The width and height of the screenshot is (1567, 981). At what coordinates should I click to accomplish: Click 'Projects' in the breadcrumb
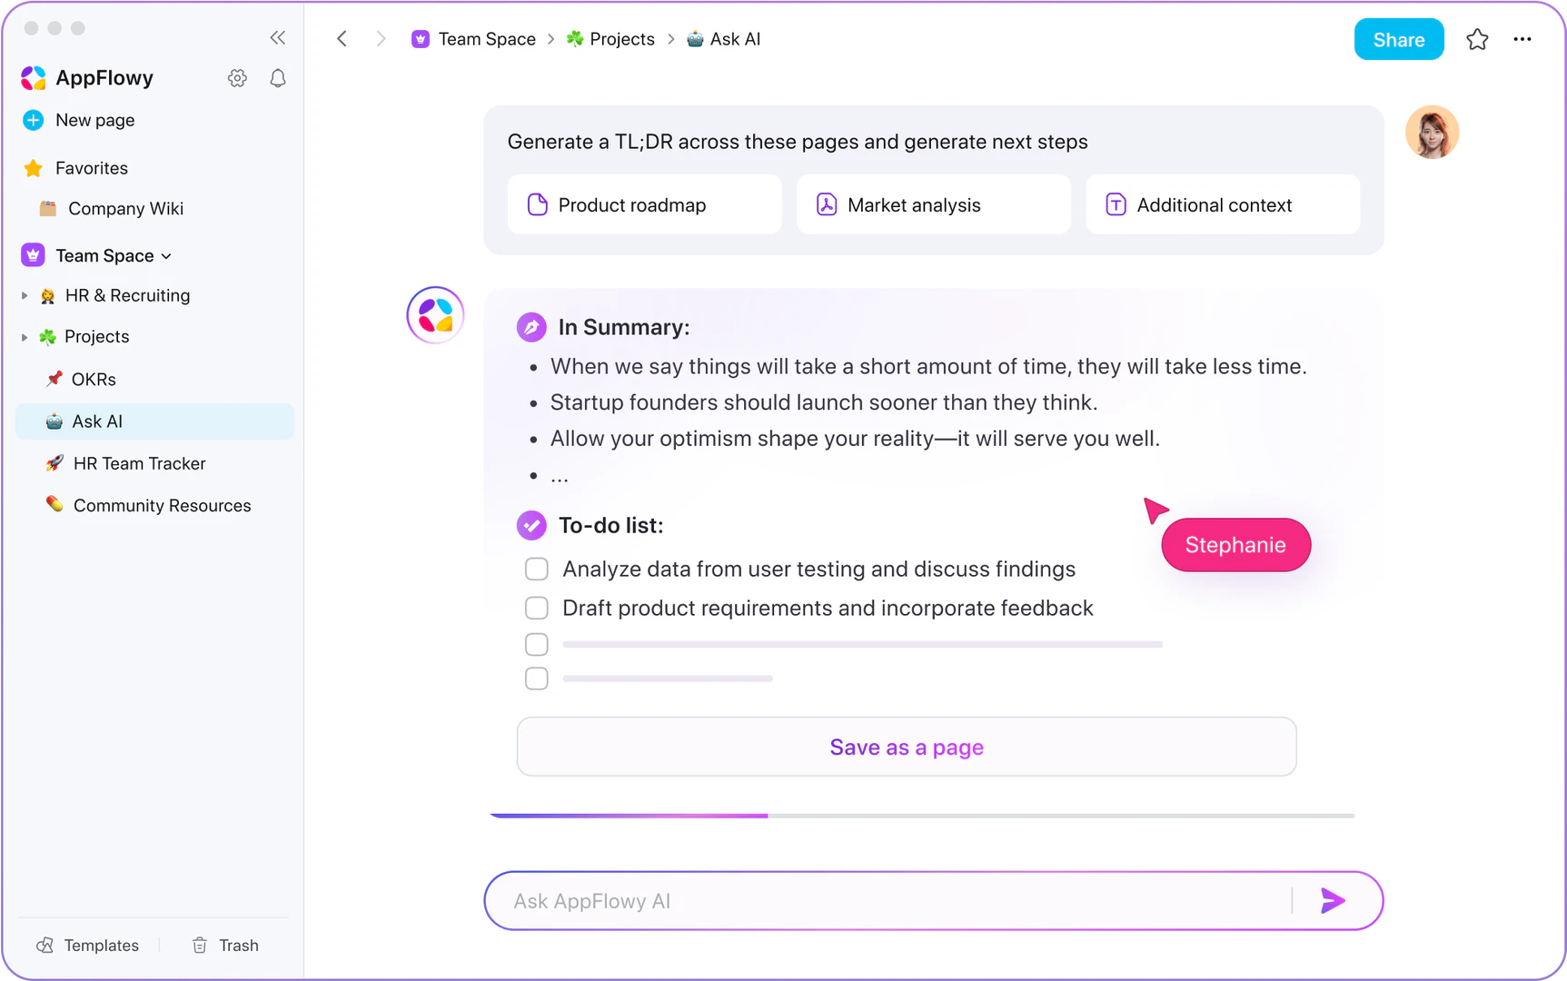(x=621, y=39)
